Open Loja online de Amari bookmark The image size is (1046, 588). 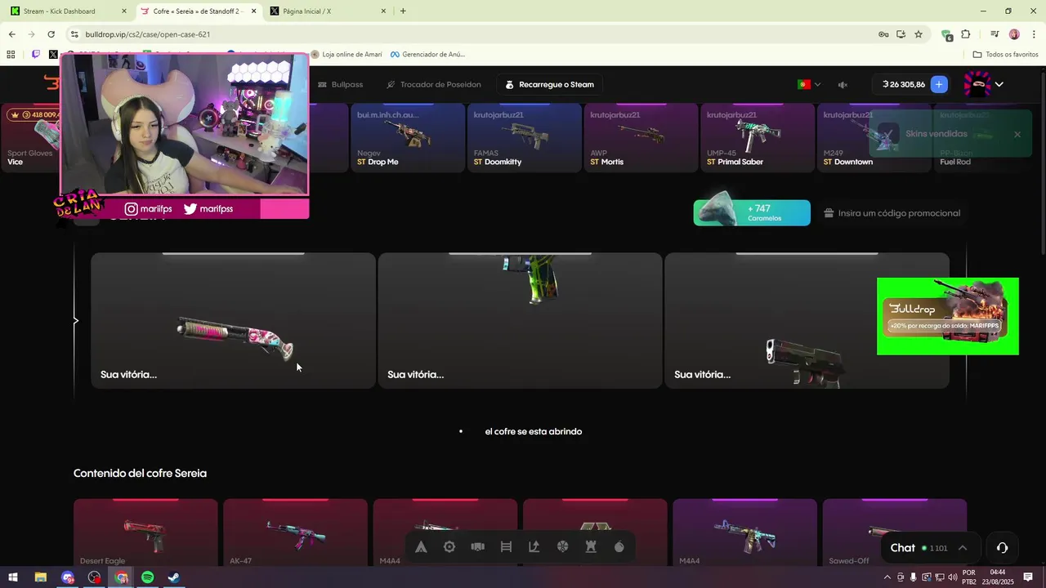pyautogui.click(x=346, y=55)
